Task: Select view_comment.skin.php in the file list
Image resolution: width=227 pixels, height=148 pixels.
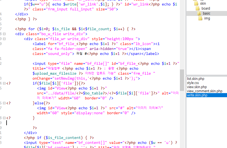Action: click(205, 91)
